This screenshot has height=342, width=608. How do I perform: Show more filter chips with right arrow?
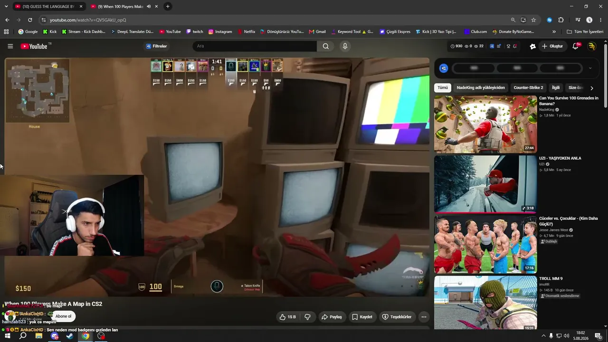(x=592, y=88)
